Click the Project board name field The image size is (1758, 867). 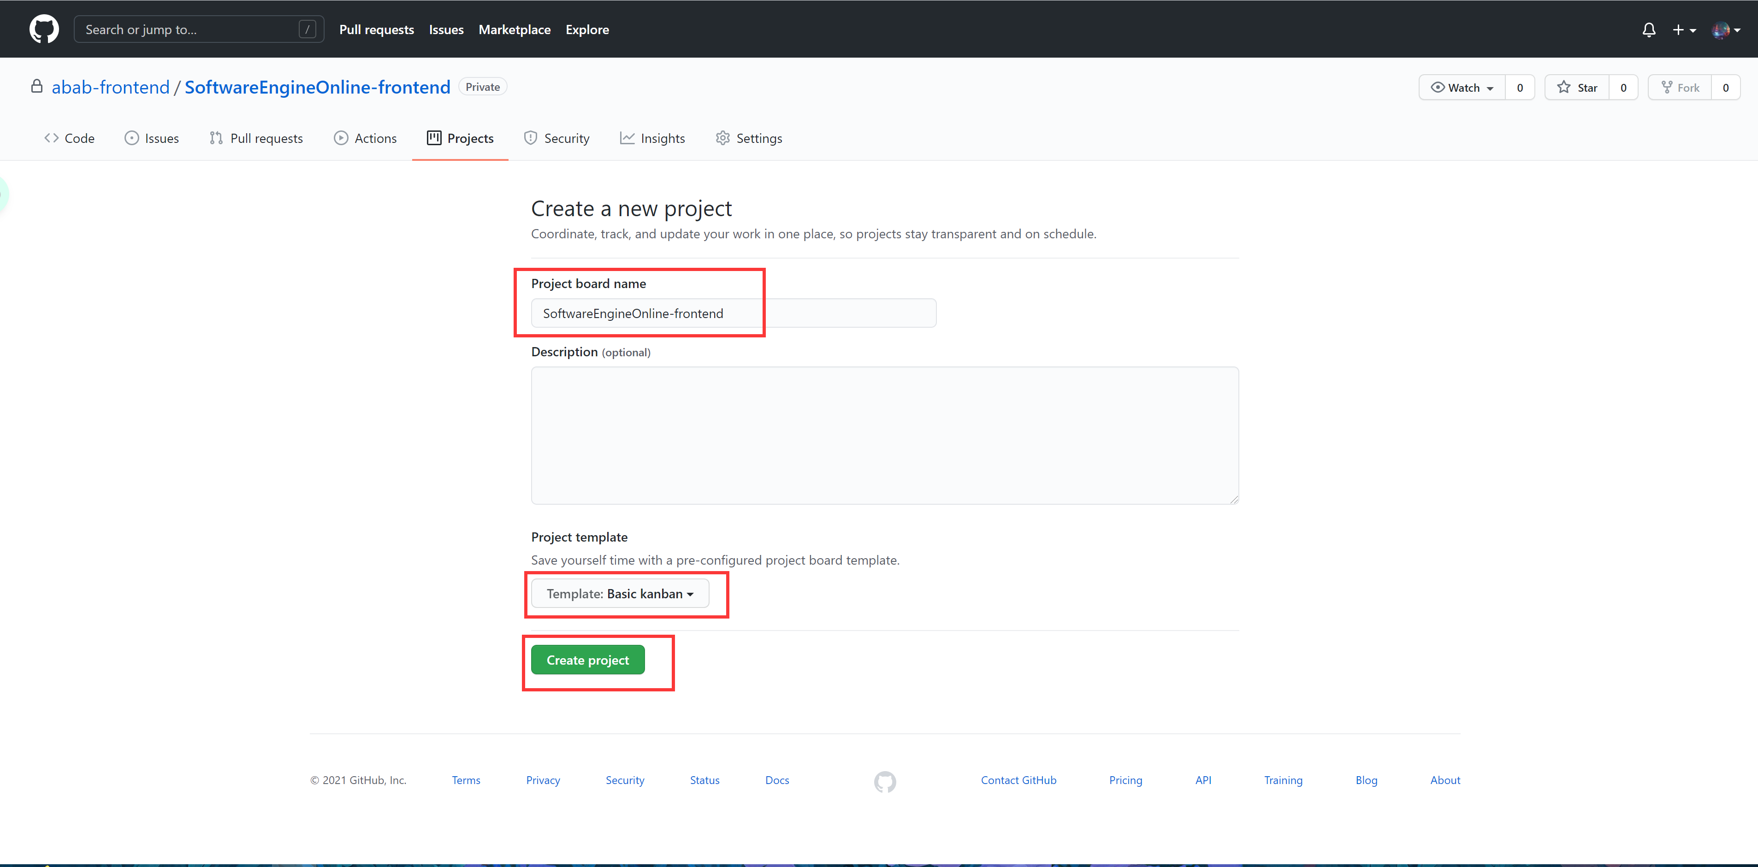pos(733,313)
